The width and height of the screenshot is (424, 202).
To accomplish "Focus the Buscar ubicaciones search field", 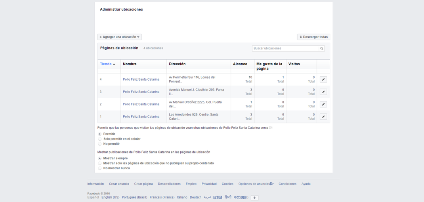I will pos(286,49).
